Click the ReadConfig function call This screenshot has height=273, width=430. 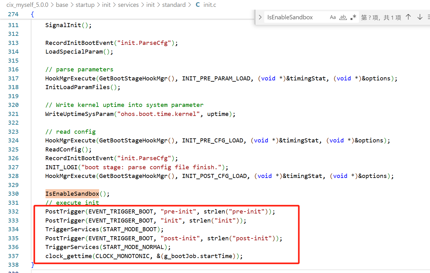[69, 150]
